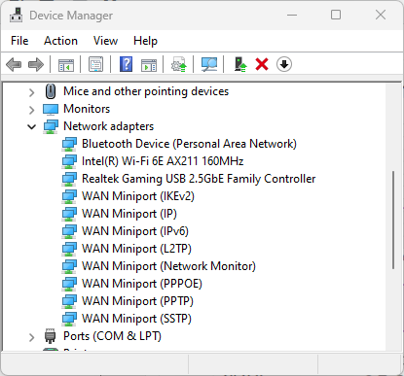
Task: Click the icon beside Intel Wi-Fi 6E AX211
Action: [69, 161]
